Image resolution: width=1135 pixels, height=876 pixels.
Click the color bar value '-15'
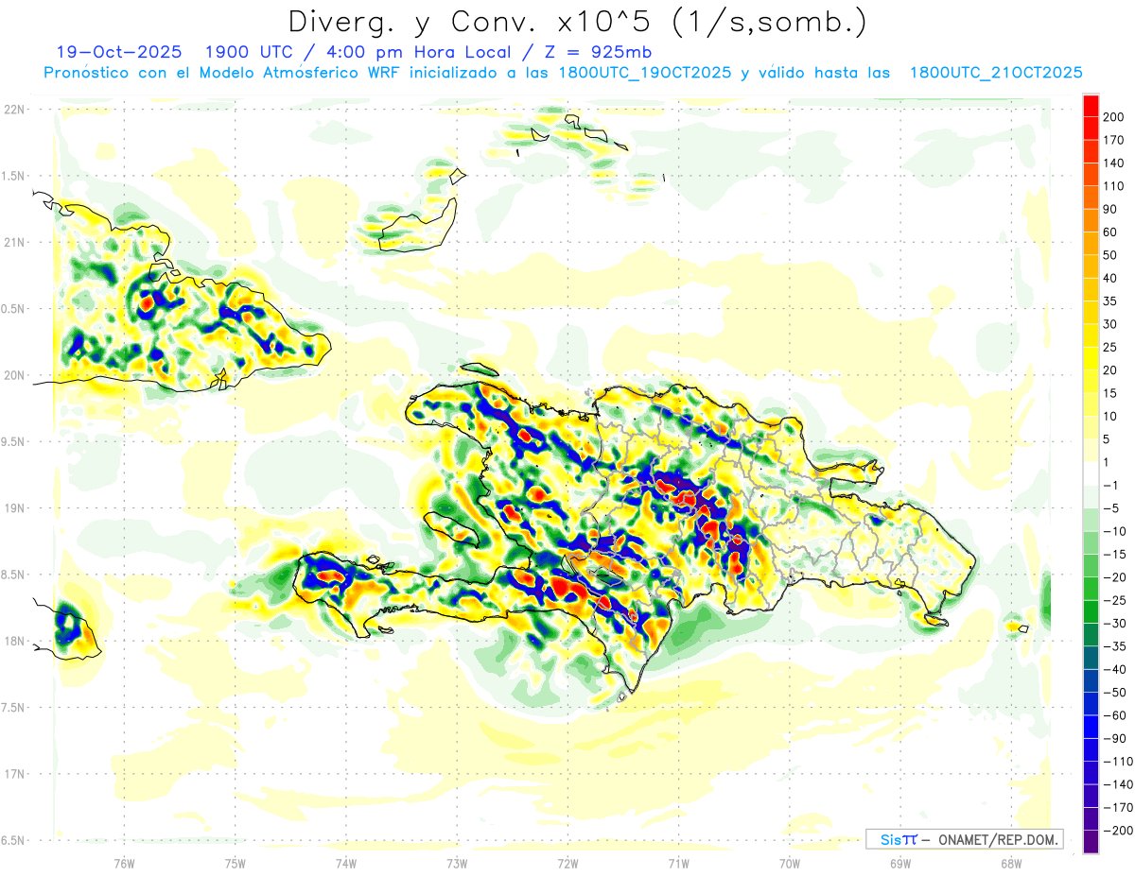pyautogui.click(x=1116, y=555)
